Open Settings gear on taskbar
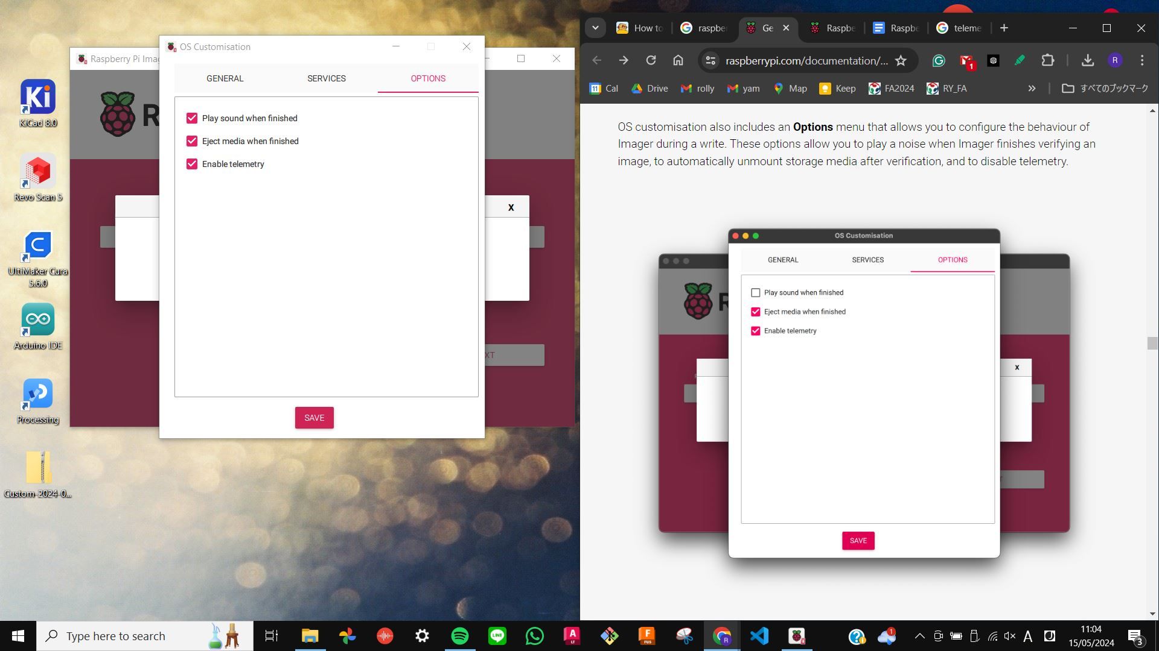This screenshot has width=1159, height=651. point(422,636)
